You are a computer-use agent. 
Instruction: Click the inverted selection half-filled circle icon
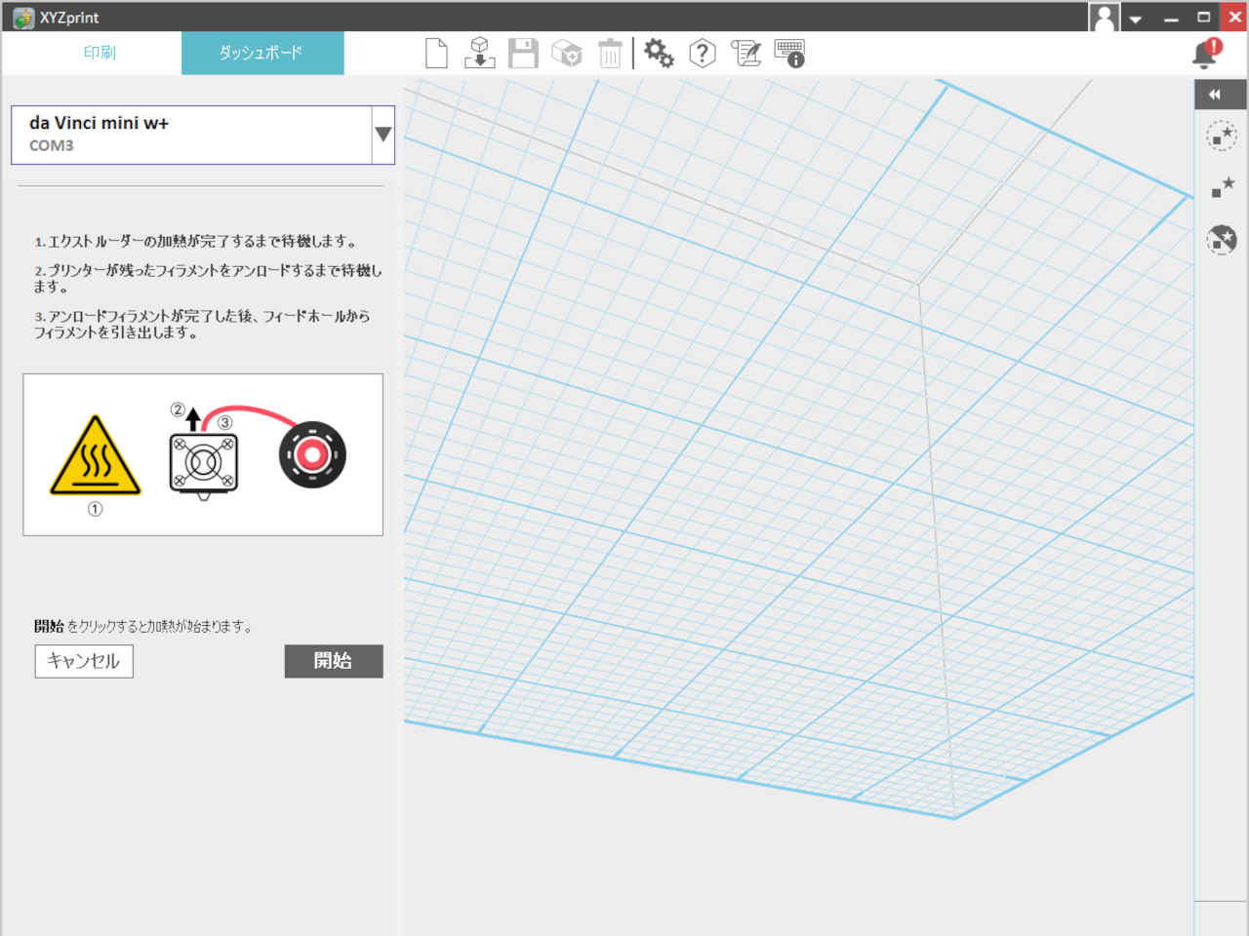pyautogui.click(x=1221, y=239)
